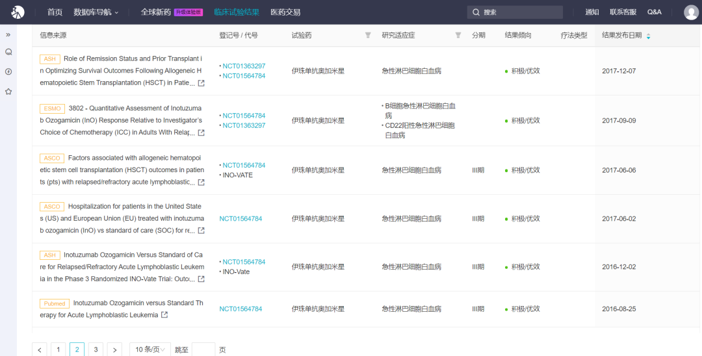This screenshot has height=356, width=702.
Task: Open 通知 notifications
Action: [x=592, y=12]
